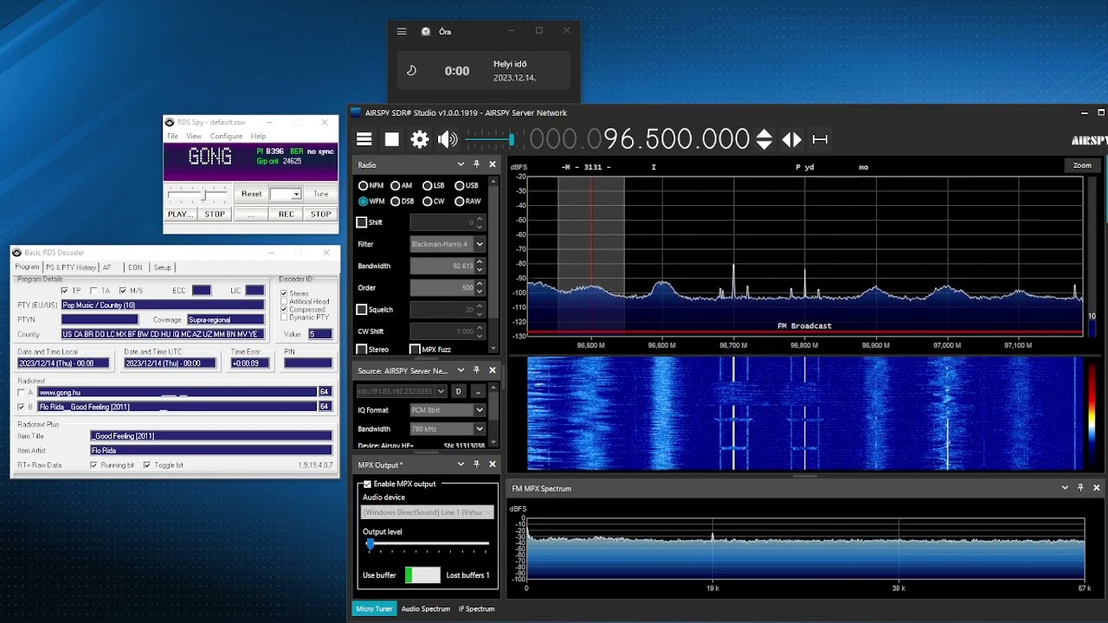Viewport: 1108px width, 623px height.
Task: Click the PLAY... button in RDS Spy
Action: [181, 214]
